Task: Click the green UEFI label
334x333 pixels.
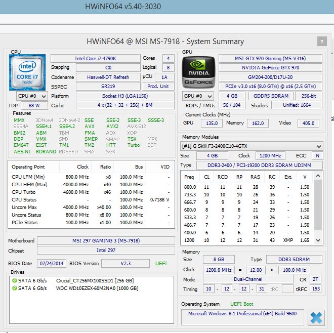Action: point(161,264)
